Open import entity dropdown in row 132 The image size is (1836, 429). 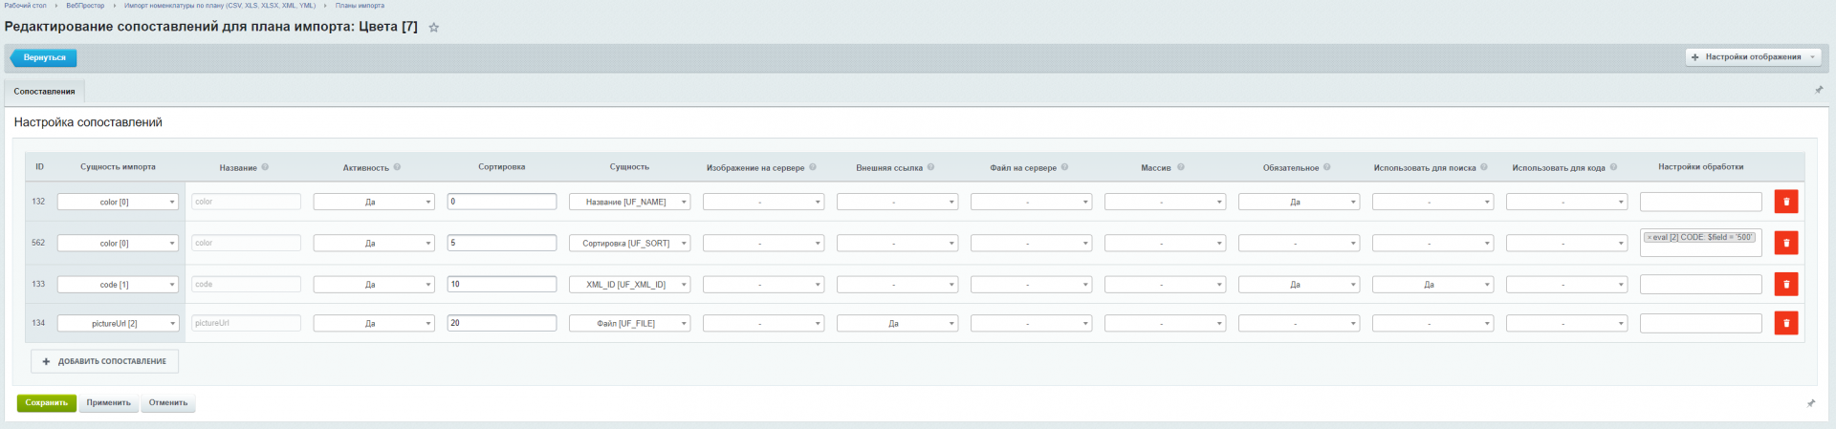[118, 202]
